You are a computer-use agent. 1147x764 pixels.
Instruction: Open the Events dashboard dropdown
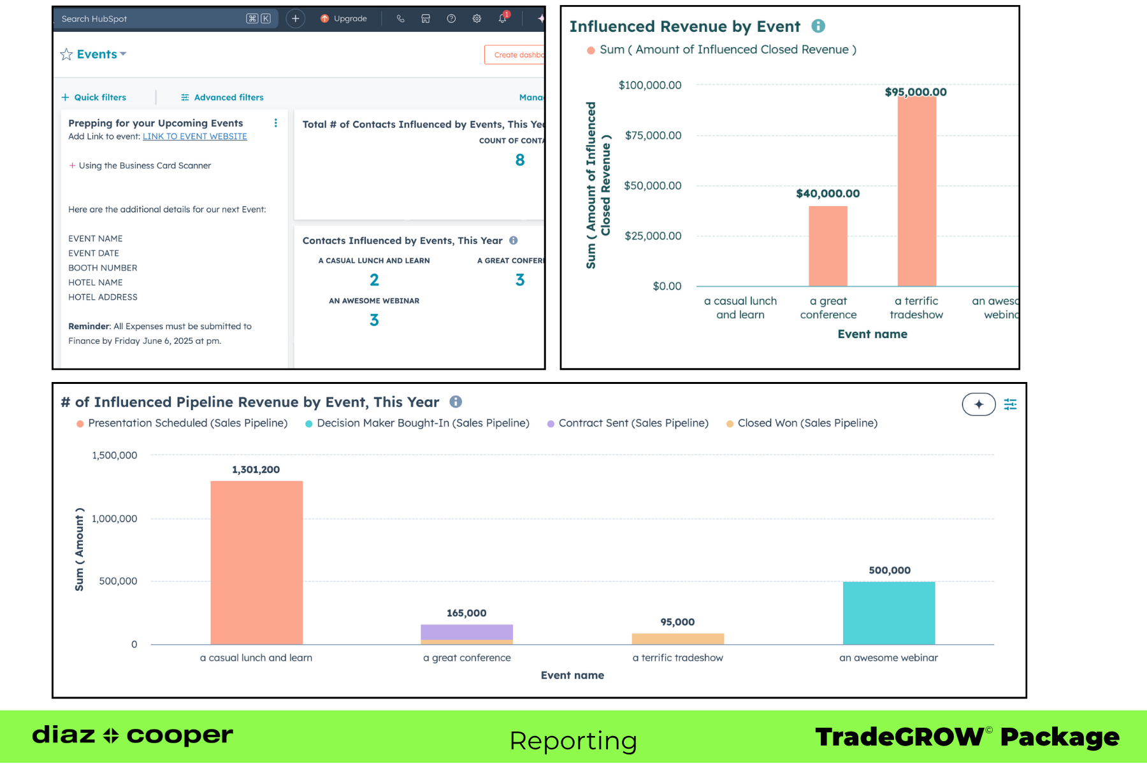[x=124, y=54]
